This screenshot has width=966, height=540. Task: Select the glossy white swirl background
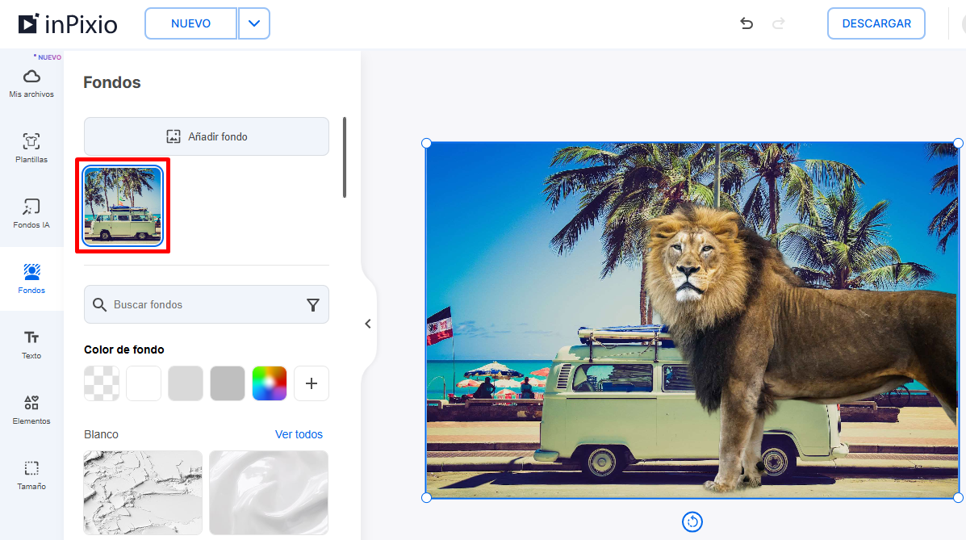pos(269,492)
